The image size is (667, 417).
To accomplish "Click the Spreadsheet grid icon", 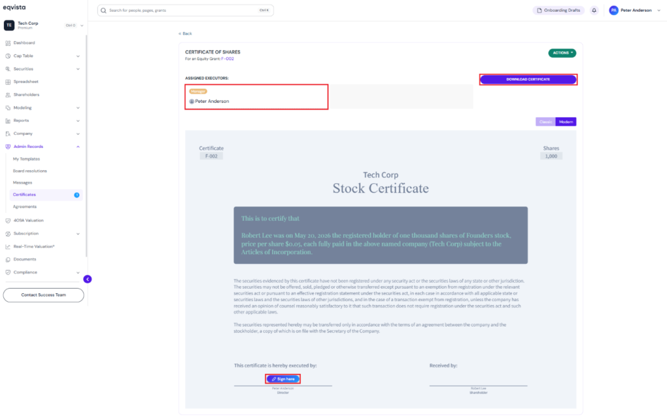I will point(8,81).
